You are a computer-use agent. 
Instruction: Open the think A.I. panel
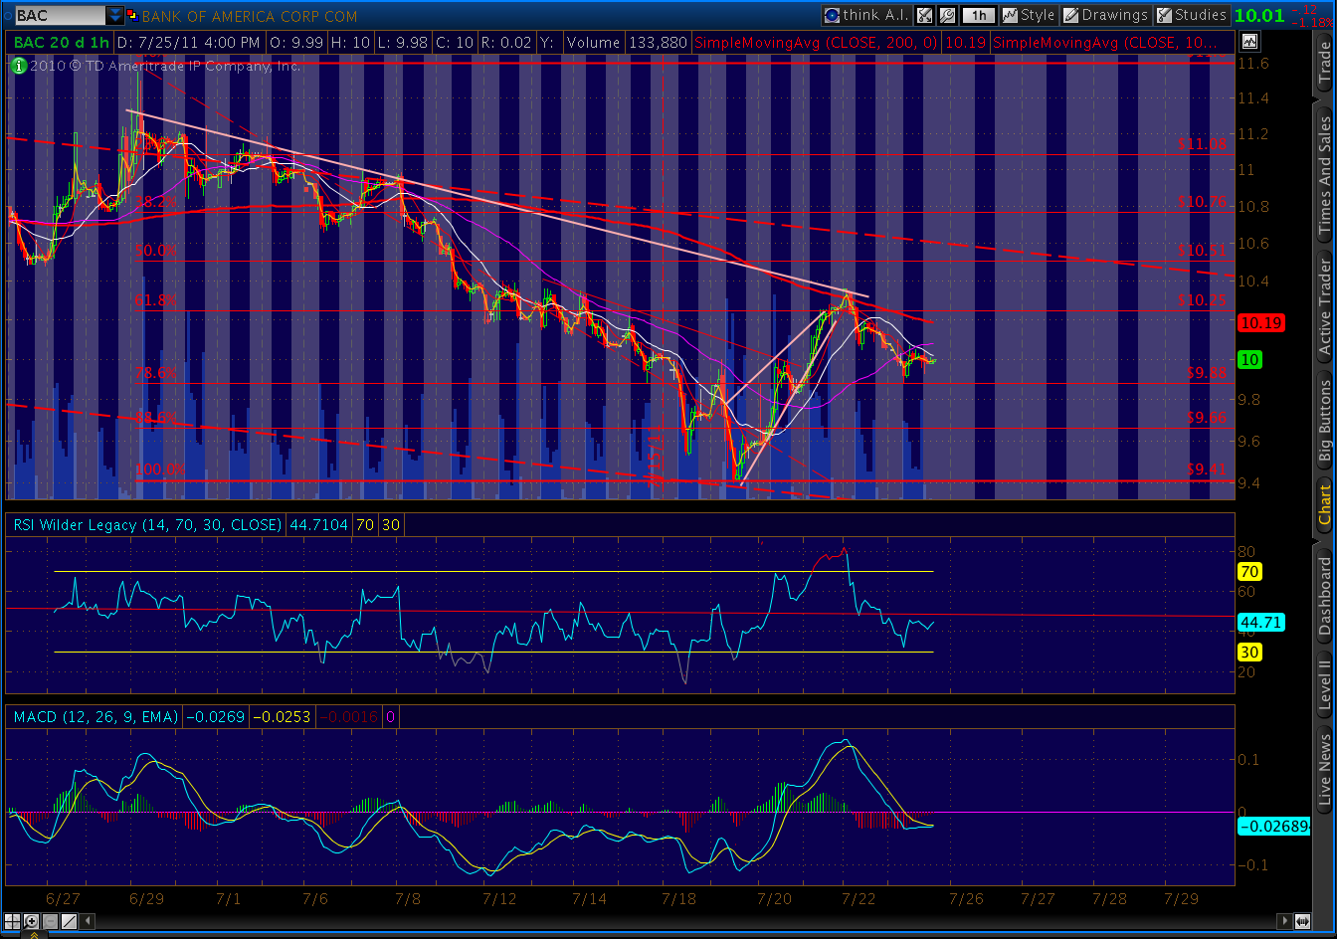[x=865, y=15]
